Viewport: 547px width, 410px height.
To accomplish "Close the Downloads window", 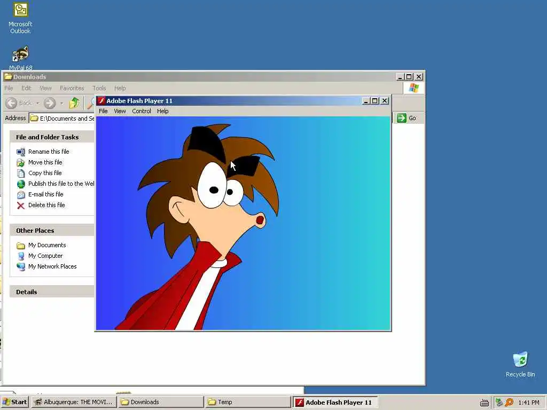I will [419, 77].
